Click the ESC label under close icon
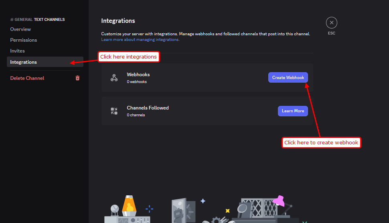This screenshot has width=389, height=223. [x=331, y=33]
